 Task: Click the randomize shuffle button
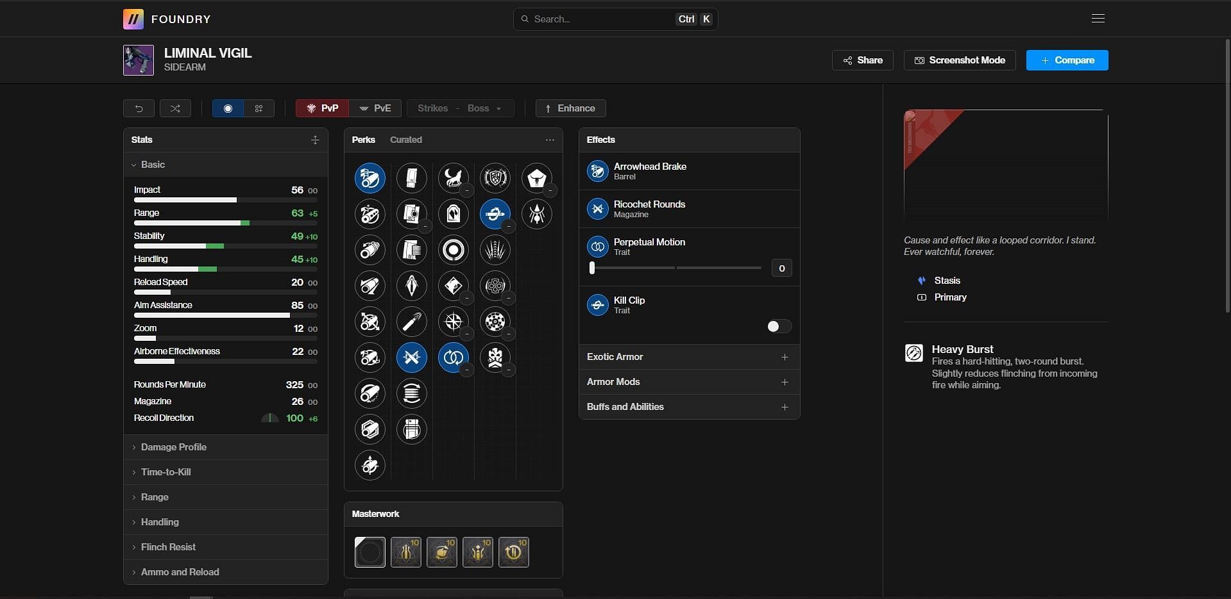pos(175,108)
